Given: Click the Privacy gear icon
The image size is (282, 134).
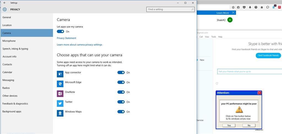Looking at the screenshot, I should click(x=5, y=9).
